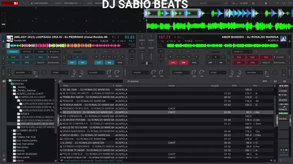Click the search magnifier icon in browser
Screen dimensions: 293x164
coord(60,81)
